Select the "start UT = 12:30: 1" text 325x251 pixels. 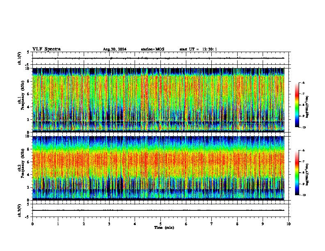click(198, 49)
